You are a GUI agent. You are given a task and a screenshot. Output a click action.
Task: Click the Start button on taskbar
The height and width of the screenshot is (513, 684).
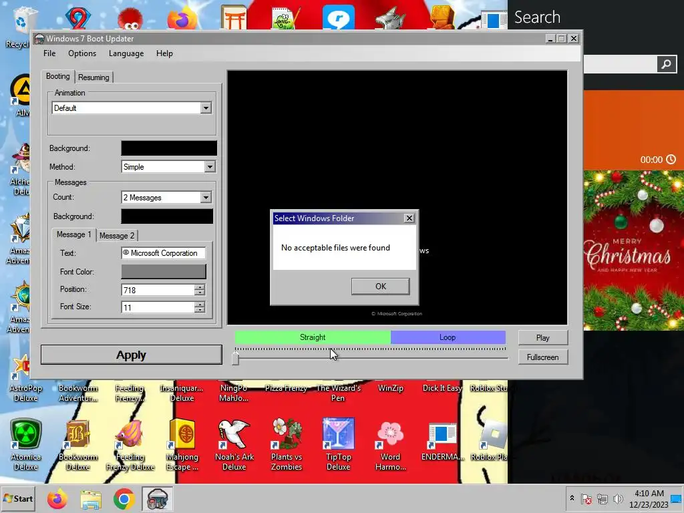pos(18,498)
